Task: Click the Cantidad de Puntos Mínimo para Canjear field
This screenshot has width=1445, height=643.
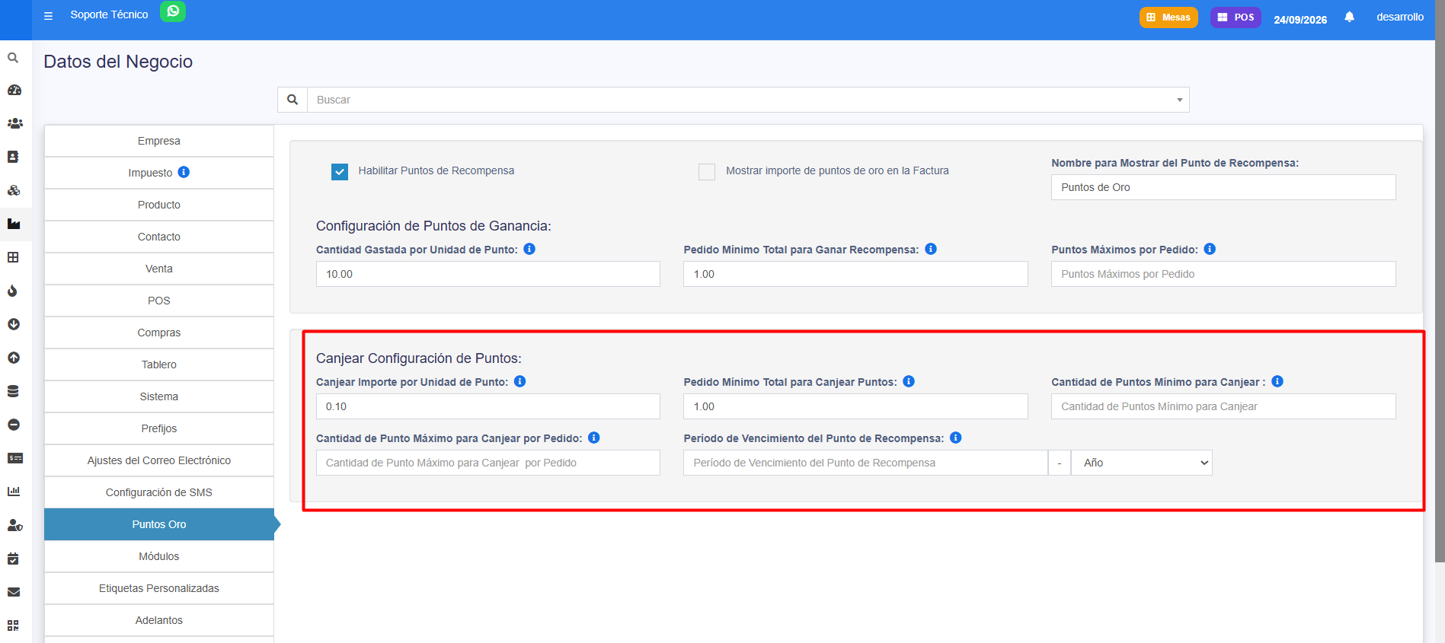Action: tap(1223, 406)
